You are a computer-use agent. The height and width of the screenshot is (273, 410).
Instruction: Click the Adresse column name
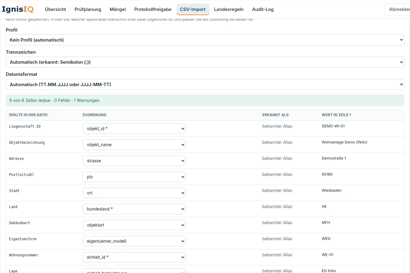pyautogui.click(x=16, y=159)
